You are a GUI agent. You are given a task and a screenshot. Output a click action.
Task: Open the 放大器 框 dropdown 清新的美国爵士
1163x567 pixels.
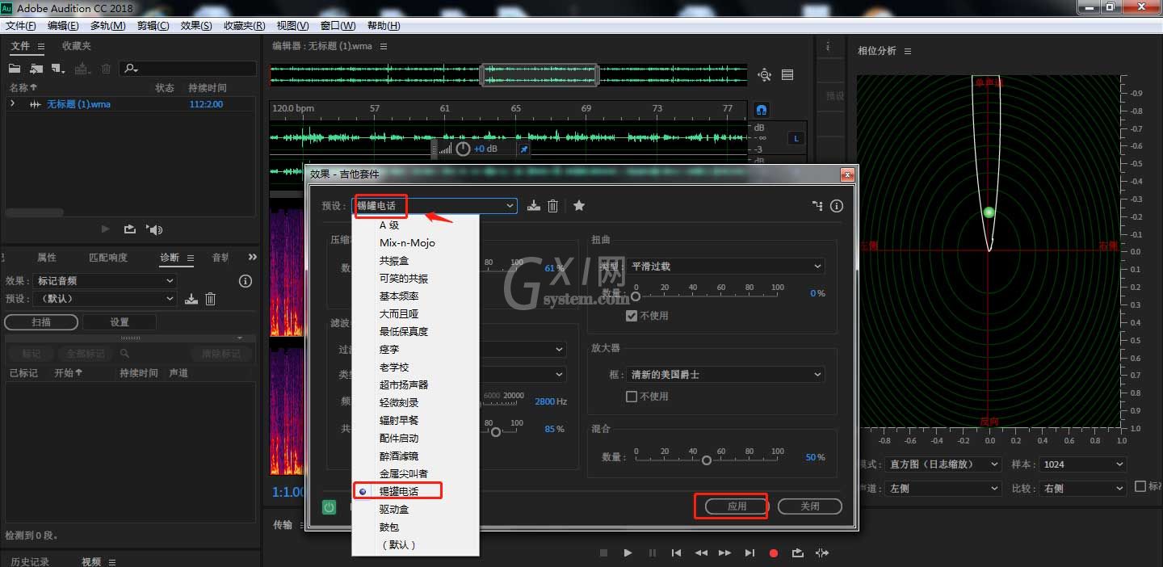726,375
